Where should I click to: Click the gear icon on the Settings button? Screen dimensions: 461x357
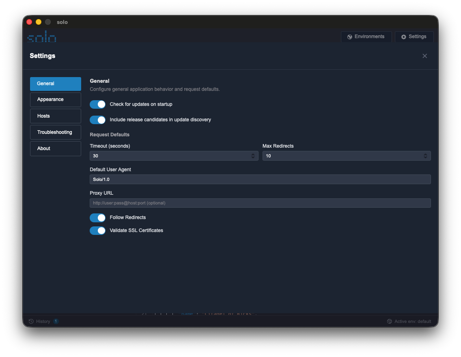(x=404, y=37)
